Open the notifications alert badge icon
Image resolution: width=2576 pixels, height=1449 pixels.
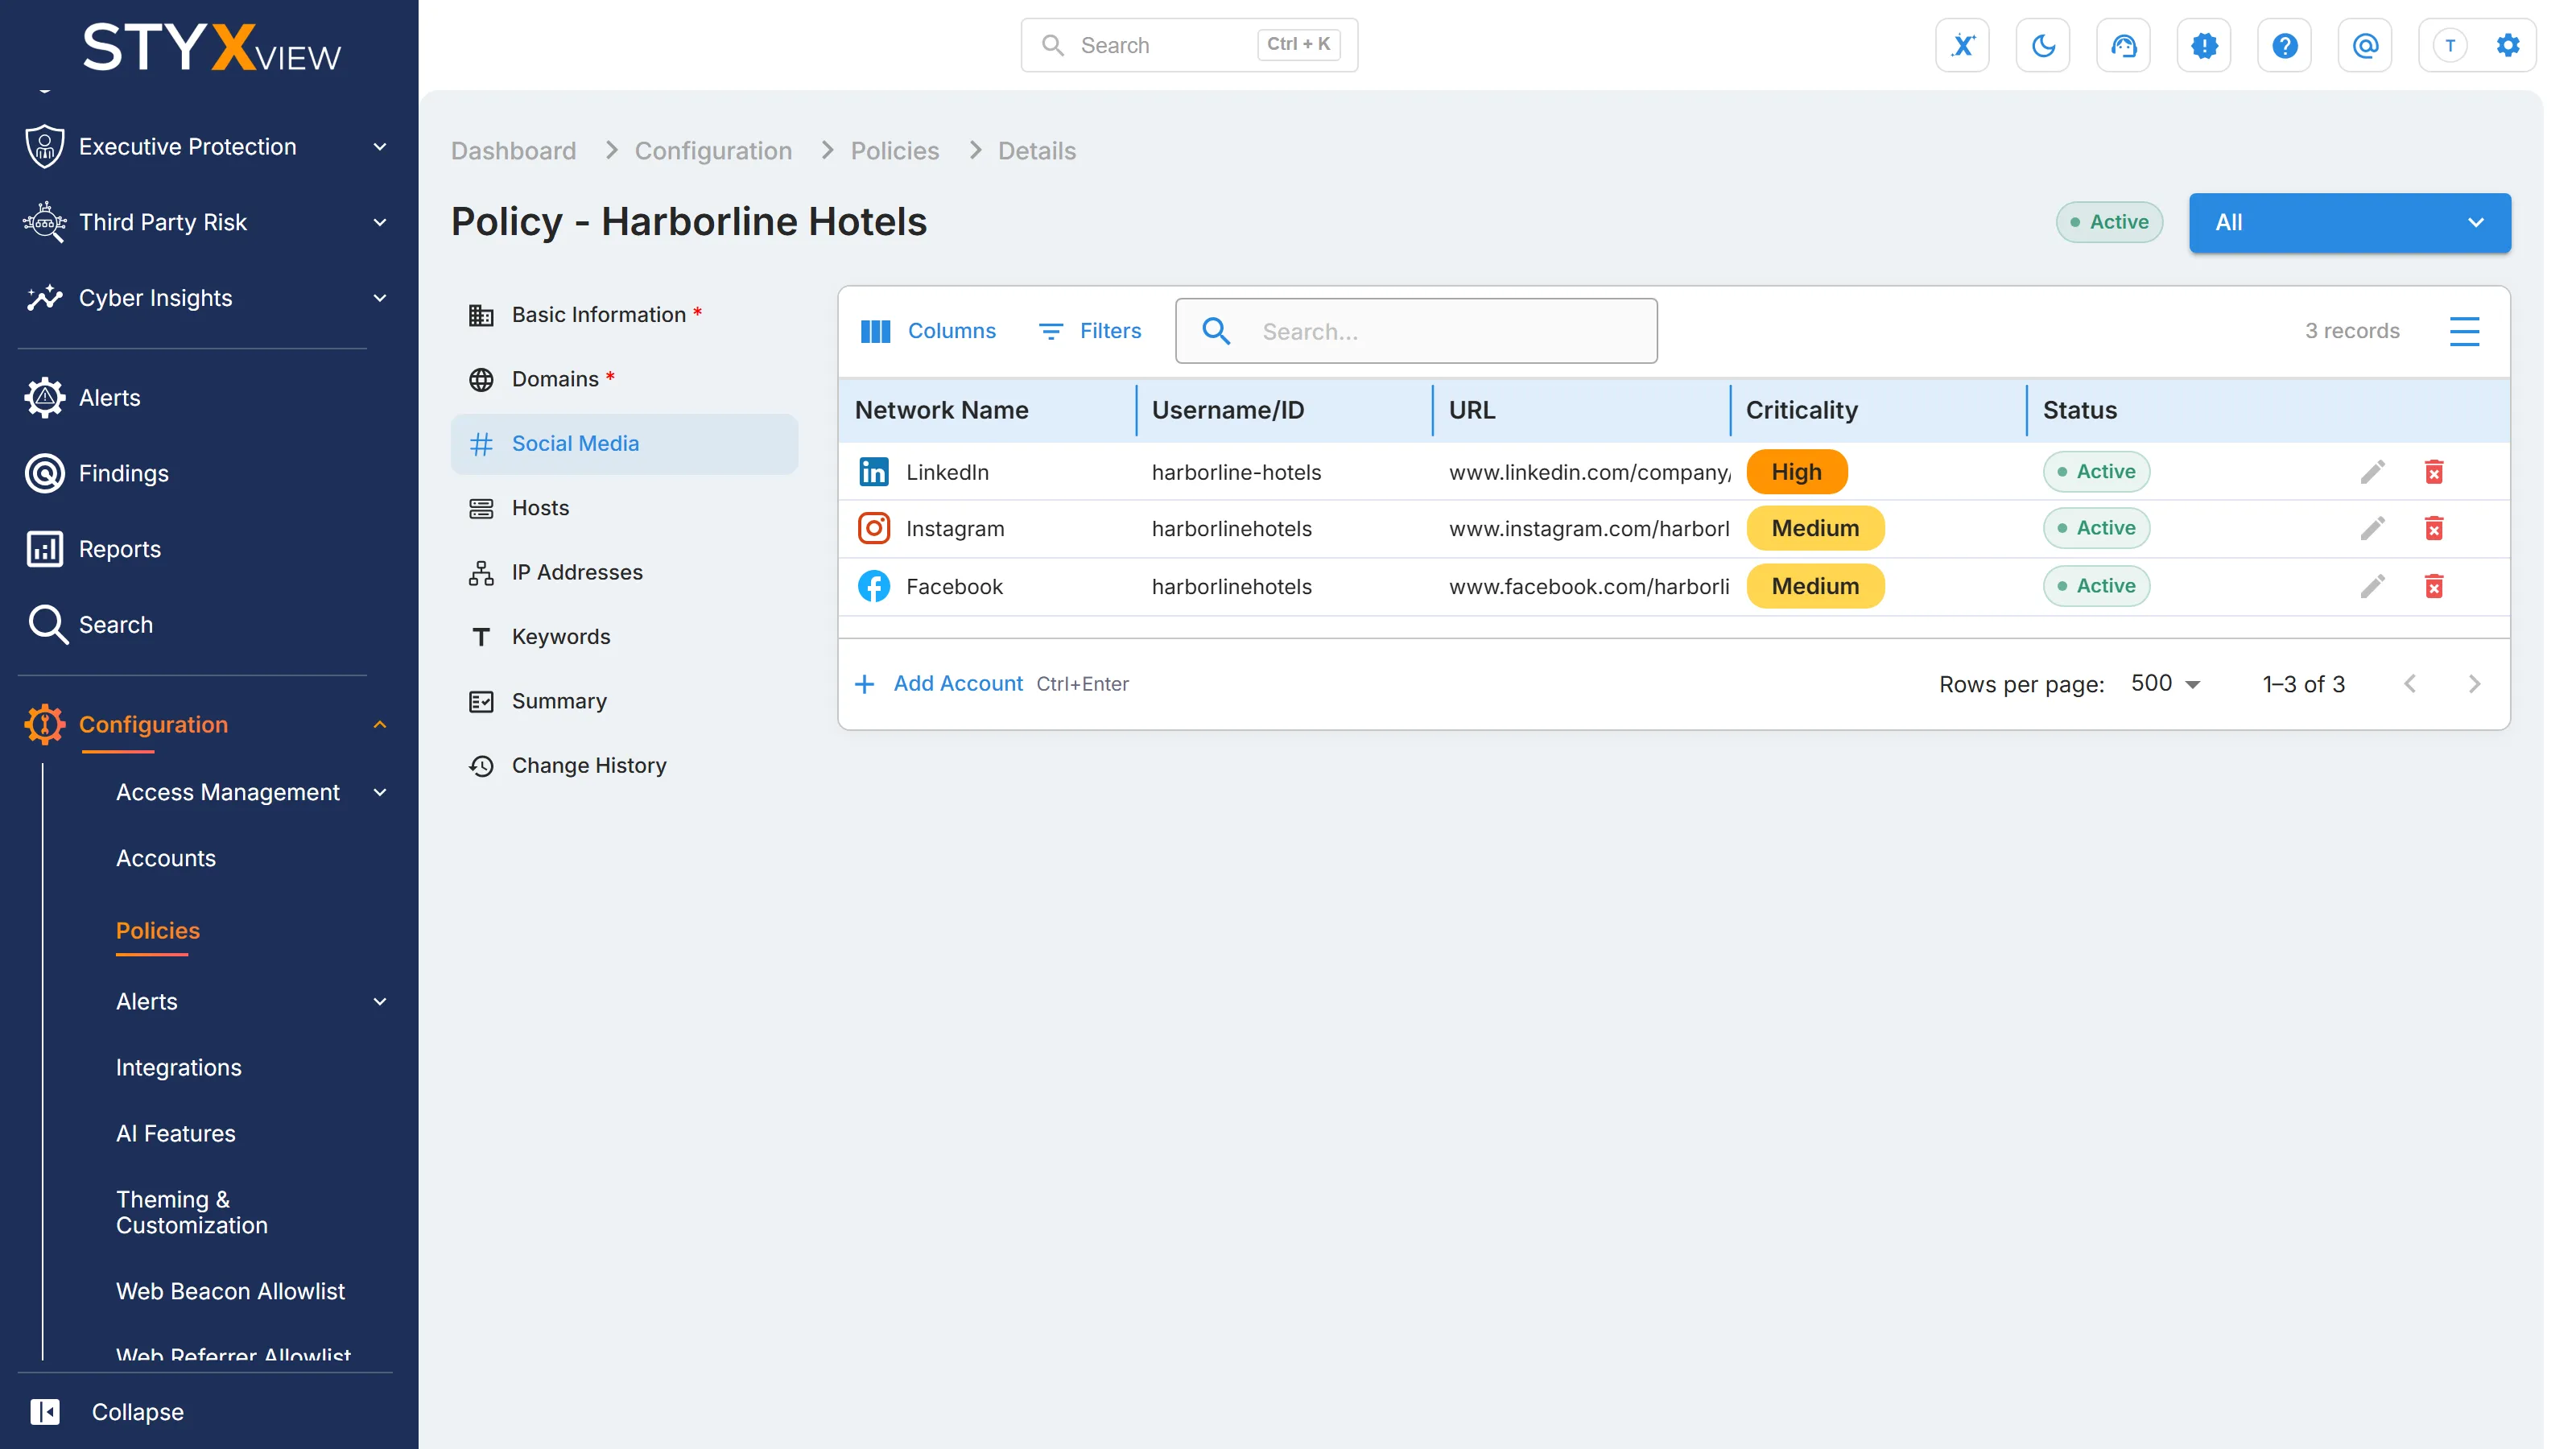pos(2204,45)
